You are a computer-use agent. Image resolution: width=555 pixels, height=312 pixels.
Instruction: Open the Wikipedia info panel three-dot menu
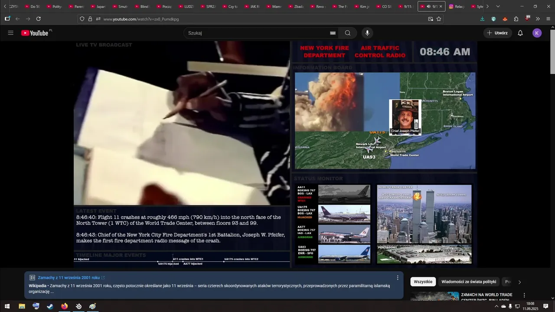coord(398,278)
